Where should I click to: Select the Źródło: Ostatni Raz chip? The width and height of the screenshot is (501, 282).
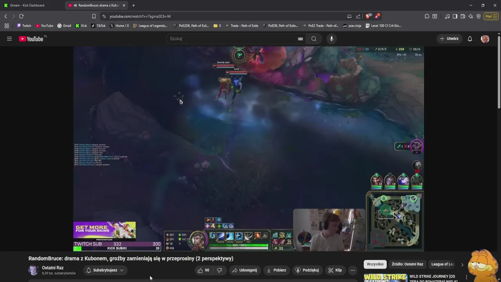pyautogui.click(x=407, y=264)
